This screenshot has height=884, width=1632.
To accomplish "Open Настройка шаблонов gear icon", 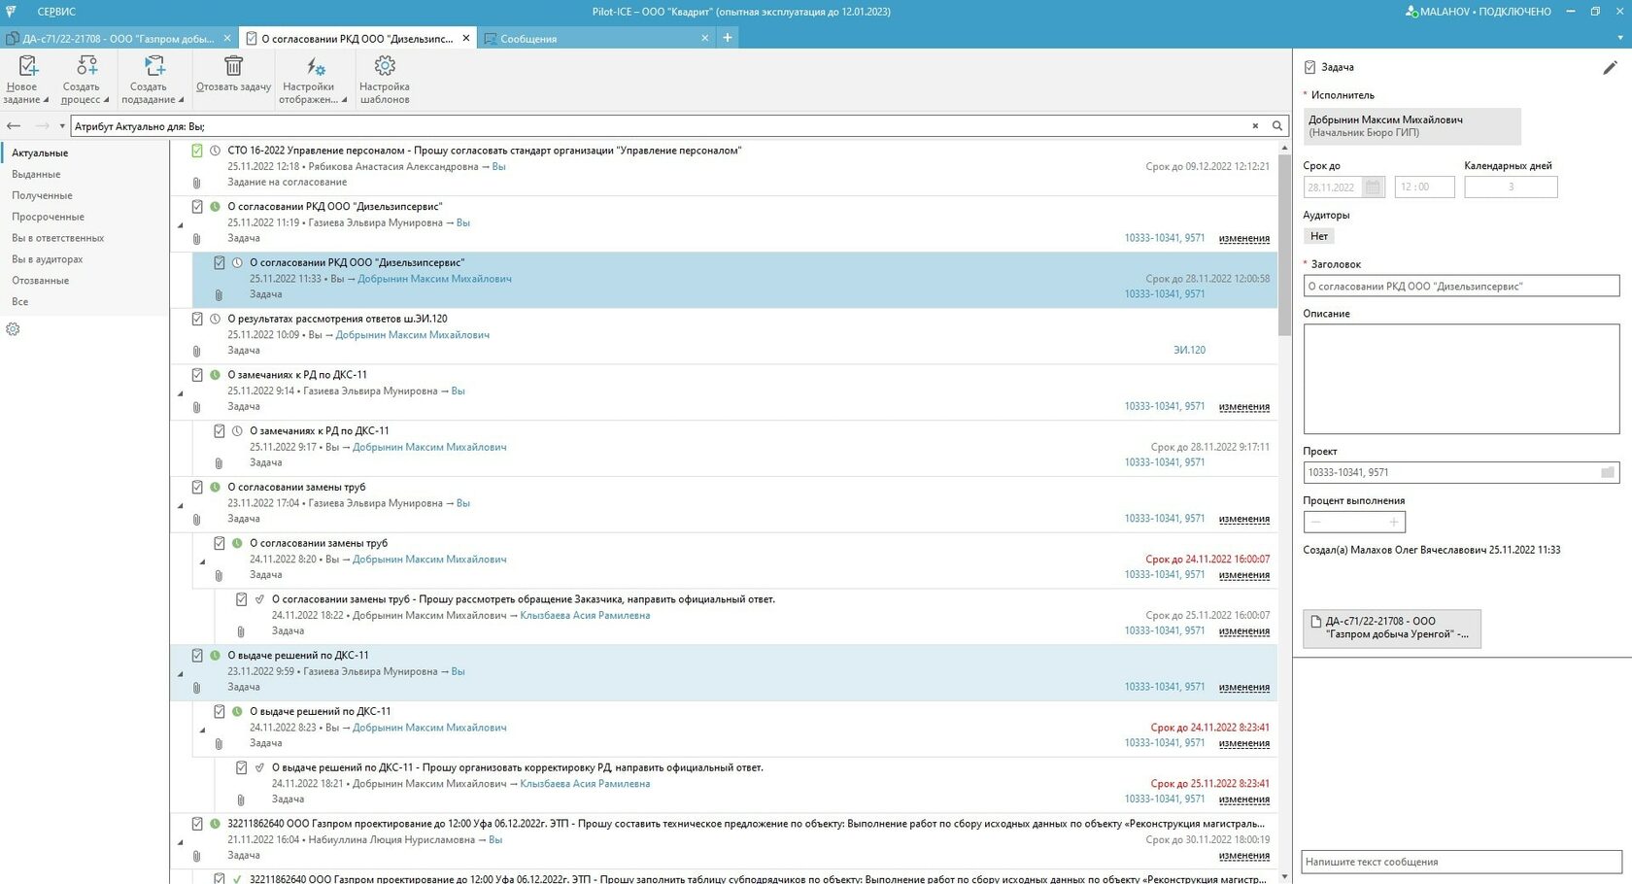I will click(x=385, y=65).
